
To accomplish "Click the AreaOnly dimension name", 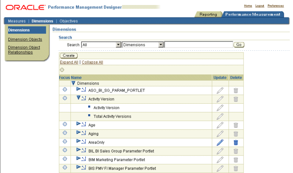I will click(x=96, y=142).
